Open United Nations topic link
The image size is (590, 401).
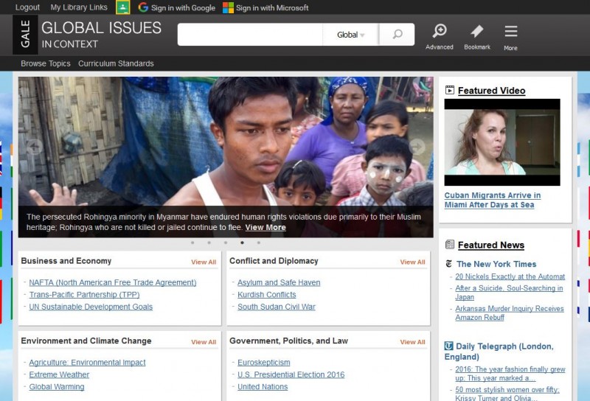point(263,386)
